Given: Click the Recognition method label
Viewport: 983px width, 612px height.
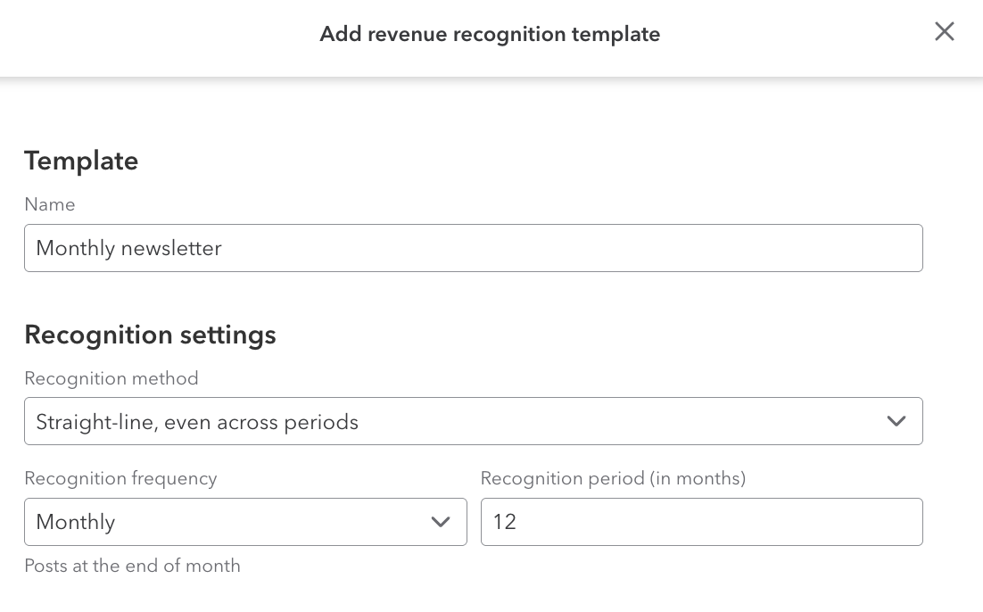Looking at the screenshot, I should tap(111, 378).
